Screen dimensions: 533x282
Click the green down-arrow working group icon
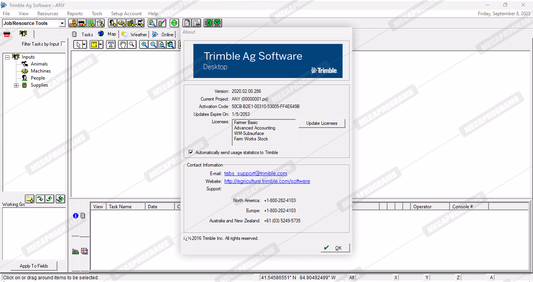tap(40, 199)
